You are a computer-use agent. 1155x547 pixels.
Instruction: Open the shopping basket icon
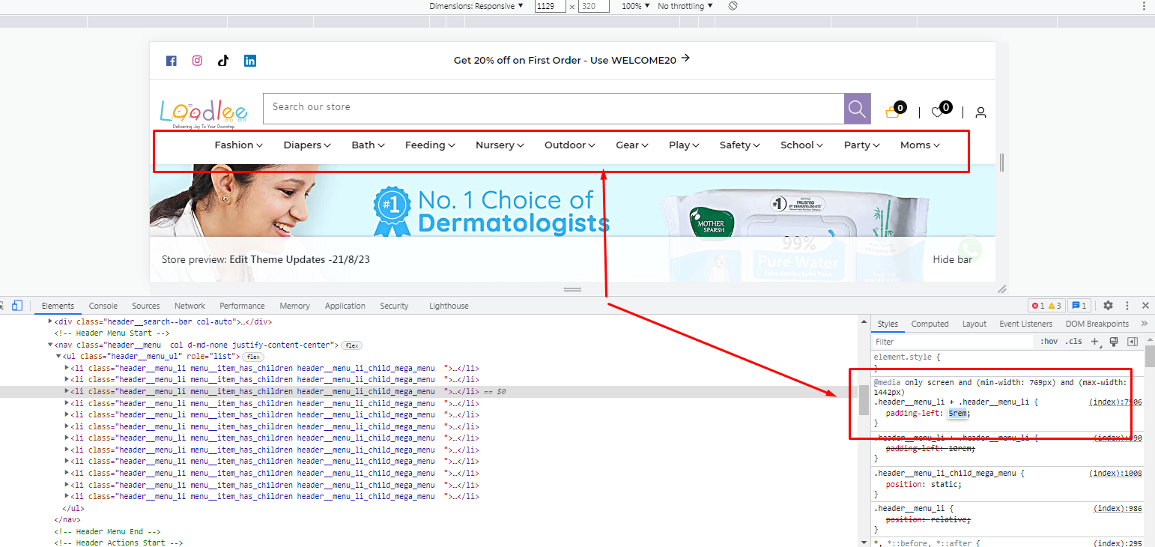[x=892, y=112]
